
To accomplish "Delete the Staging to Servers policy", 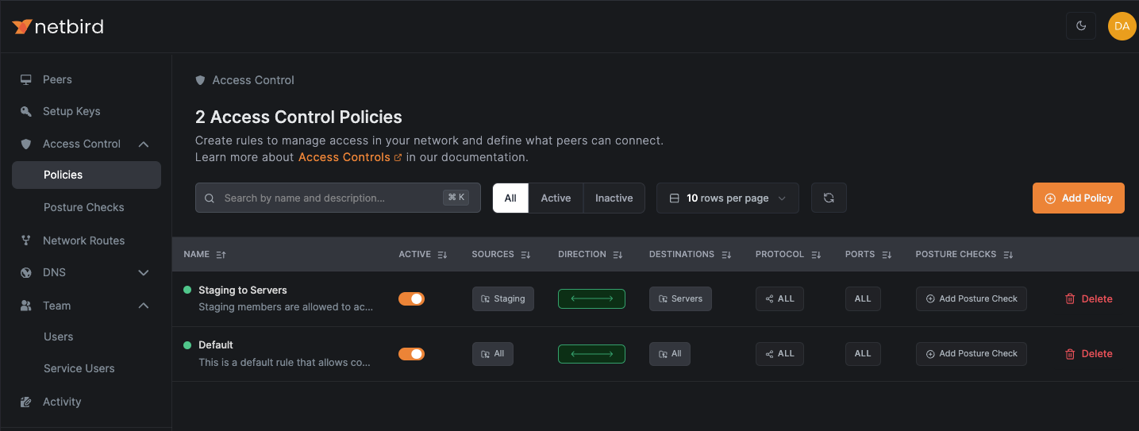I will point(1088,299).
